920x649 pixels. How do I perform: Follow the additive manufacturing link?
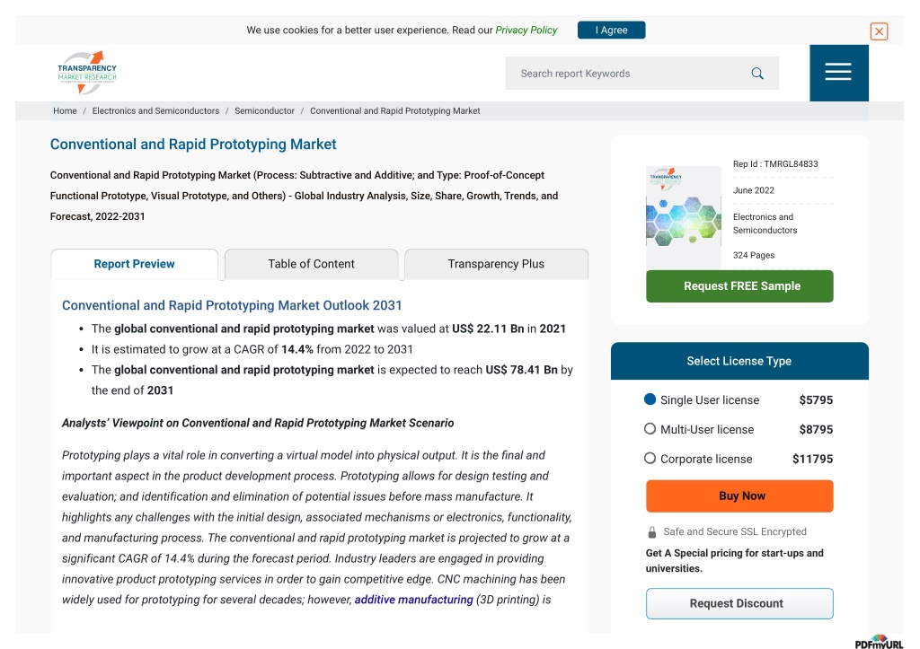point(413,599)
